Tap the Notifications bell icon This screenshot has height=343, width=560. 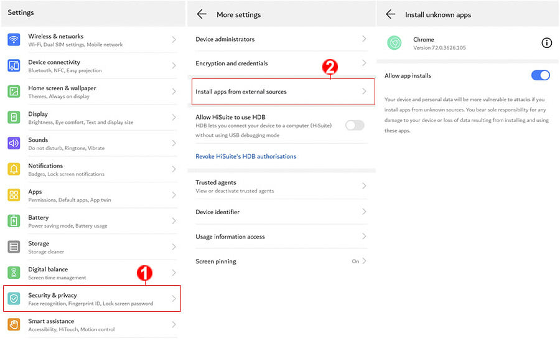pyautogui.click(x=14, y=169)
